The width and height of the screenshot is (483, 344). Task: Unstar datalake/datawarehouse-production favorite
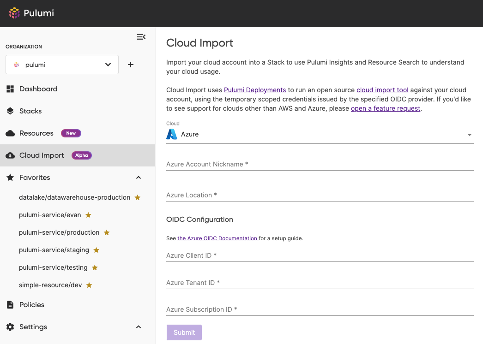coord(138,197)
